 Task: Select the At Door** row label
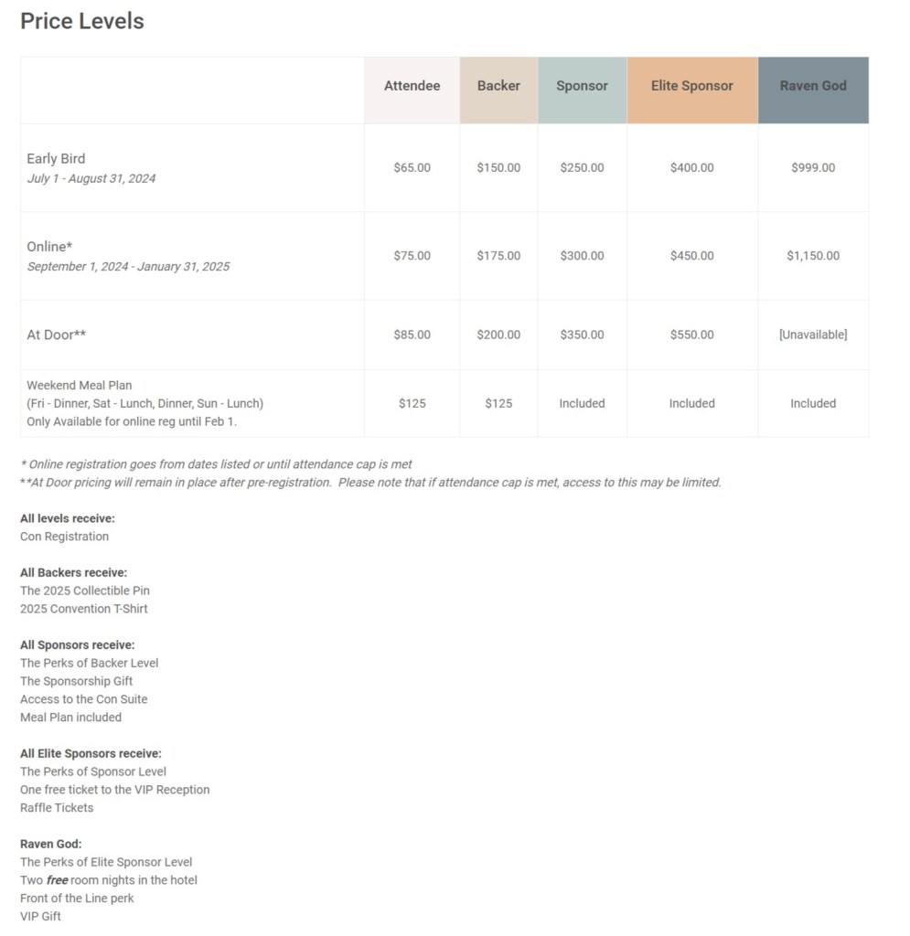point(57,335)
